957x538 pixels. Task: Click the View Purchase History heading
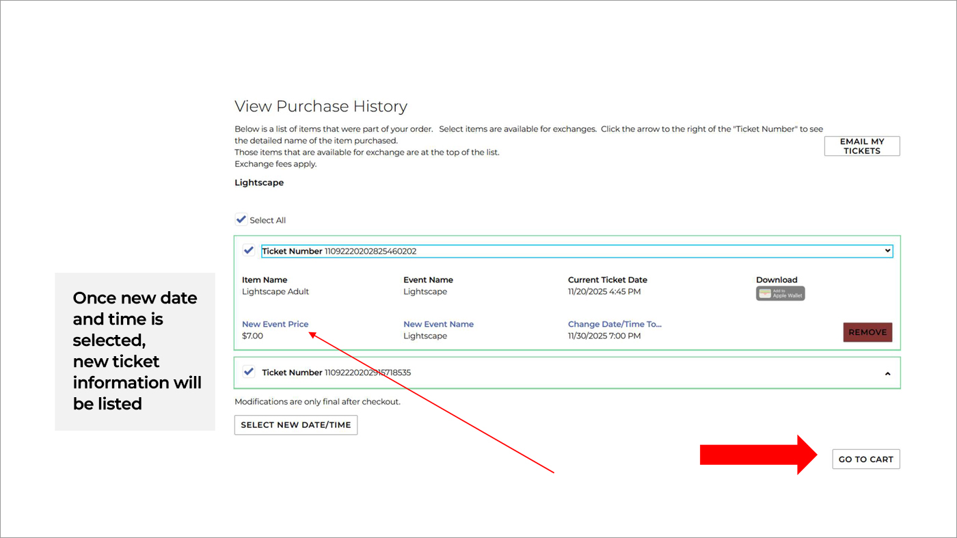point(321,106)
